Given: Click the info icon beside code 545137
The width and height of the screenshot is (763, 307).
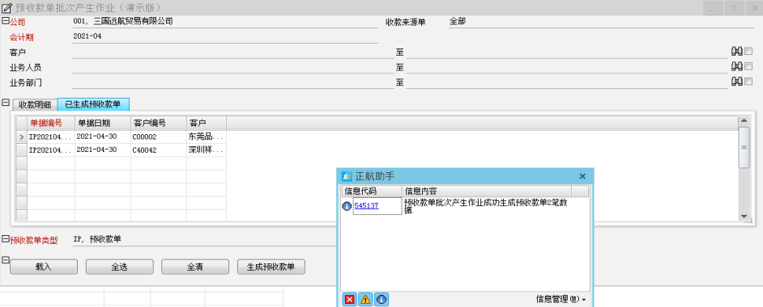Looking at the screenshot, I should click(x=347, y=206).
